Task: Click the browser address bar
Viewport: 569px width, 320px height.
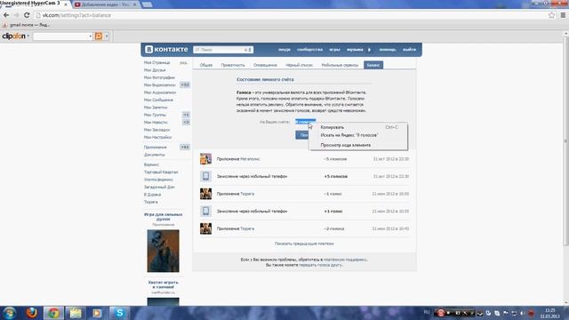Action: (291, 15)
